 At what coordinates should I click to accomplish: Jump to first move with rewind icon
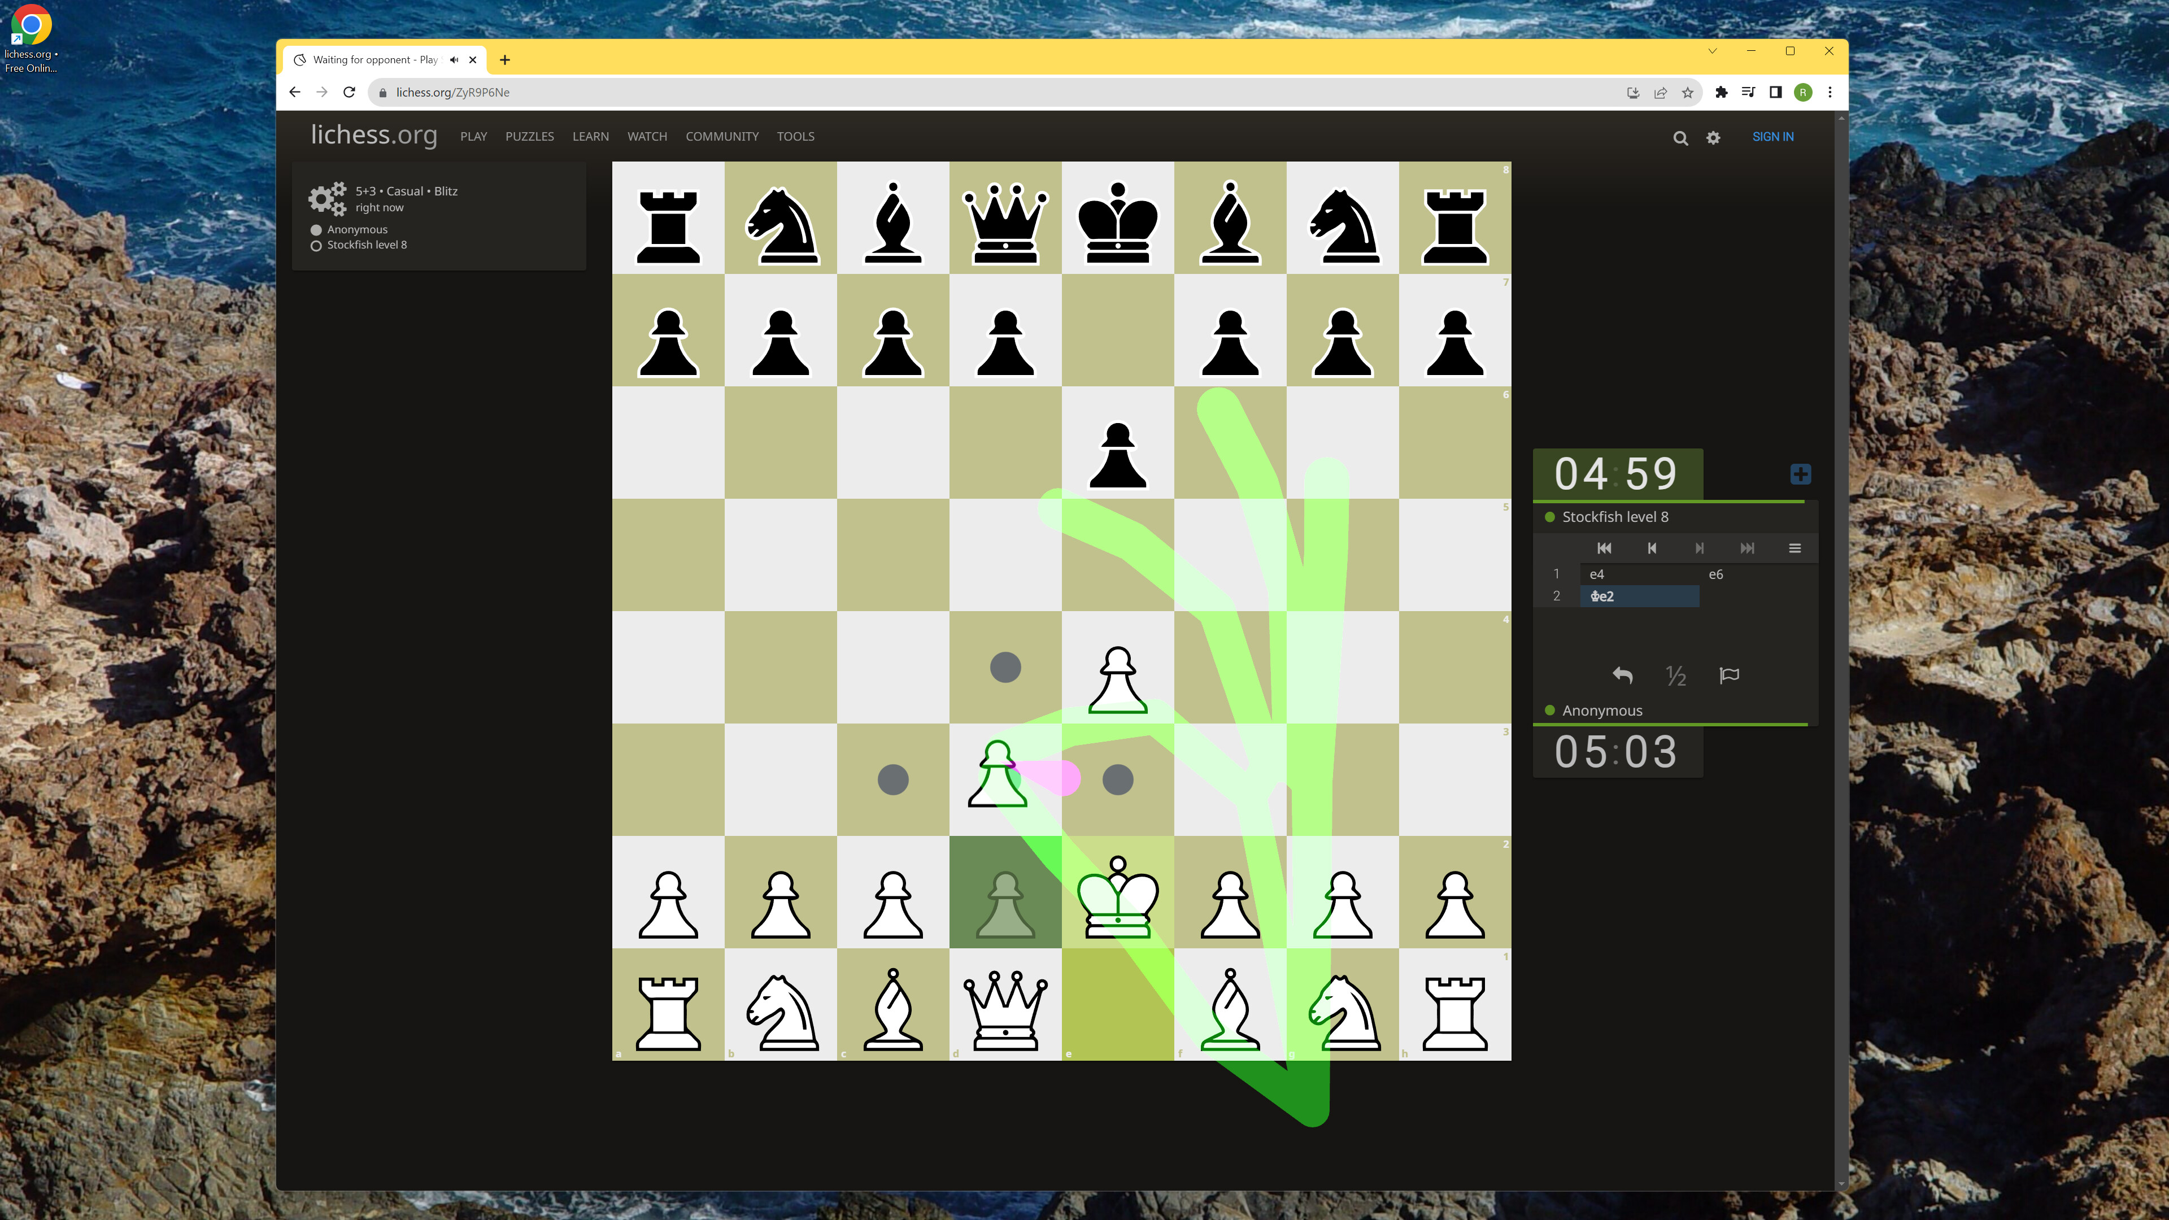pos(1604,547)
